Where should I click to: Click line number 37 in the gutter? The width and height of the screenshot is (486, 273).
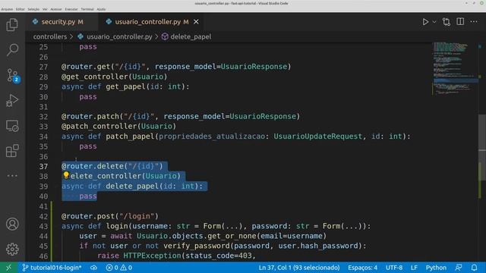point(43,166)
